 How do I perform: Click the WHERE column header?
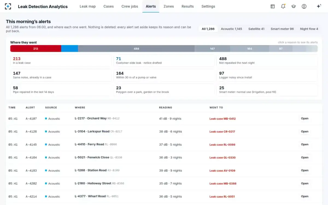tap(80, 108)
